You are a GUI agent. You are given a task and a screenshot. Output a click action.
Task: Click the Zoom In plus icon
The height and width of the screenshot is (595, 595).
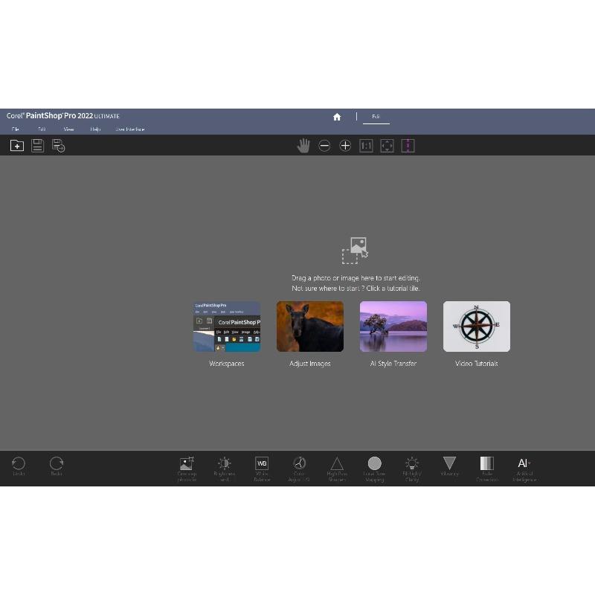pyautogui.click(x=345, y=146)
